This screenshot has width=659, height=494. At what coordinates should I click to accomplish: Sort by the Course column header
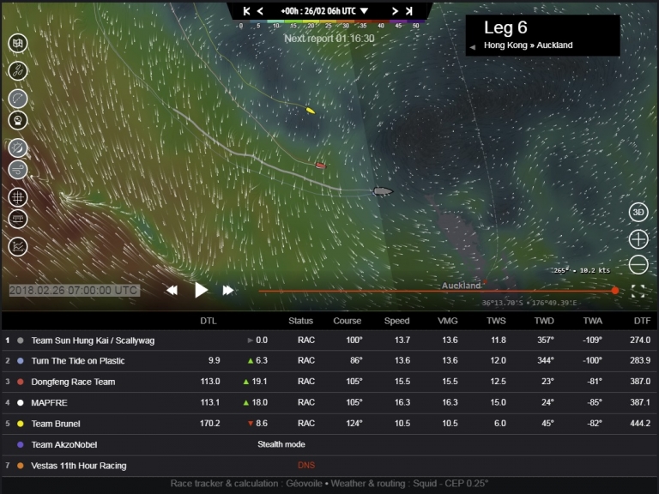click(348, 321)
